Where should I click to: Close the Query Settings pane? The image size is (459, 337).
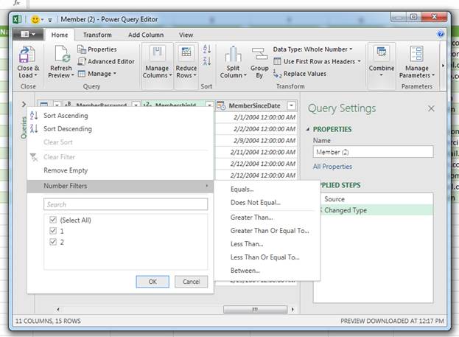[x=431, y=108]
